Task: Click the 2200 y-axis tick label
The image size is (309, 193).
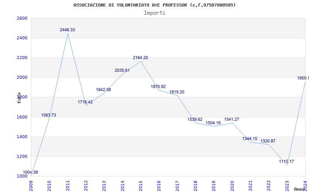Action: (x=21, y=58)
